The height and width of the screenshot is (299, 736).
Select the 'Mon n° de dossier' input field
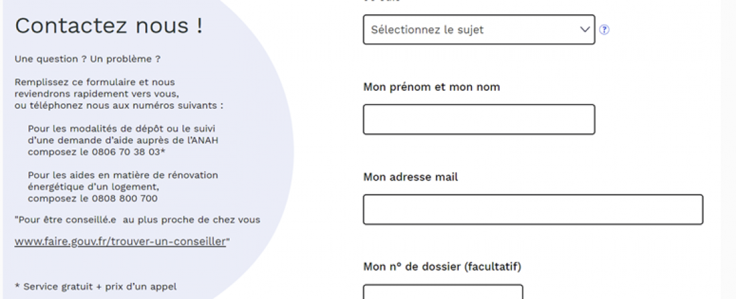(x=443, y=293)
